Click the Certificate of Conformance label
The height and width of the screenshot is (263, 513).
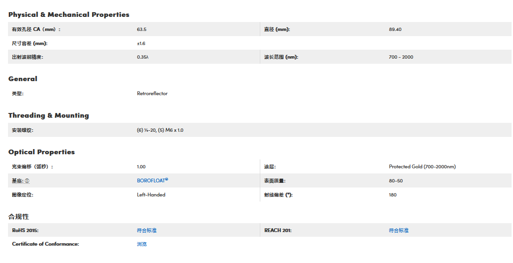[45, 244]
